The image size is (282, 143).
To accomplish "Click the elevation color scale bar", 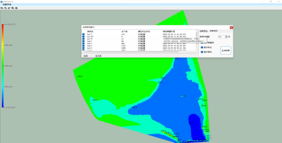I will pyautogui.click(x=3, y=66).
